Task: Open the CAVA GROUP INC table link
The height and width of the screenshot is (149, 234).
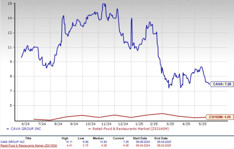Action: click(12, 142)
